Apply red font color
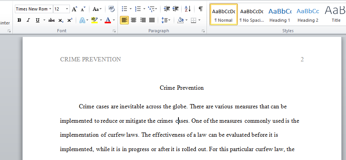The image size is (346, 160). [108, 21]
